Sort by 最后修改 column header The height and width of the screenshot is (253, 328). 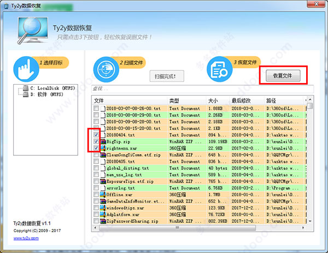pos(247,101)
